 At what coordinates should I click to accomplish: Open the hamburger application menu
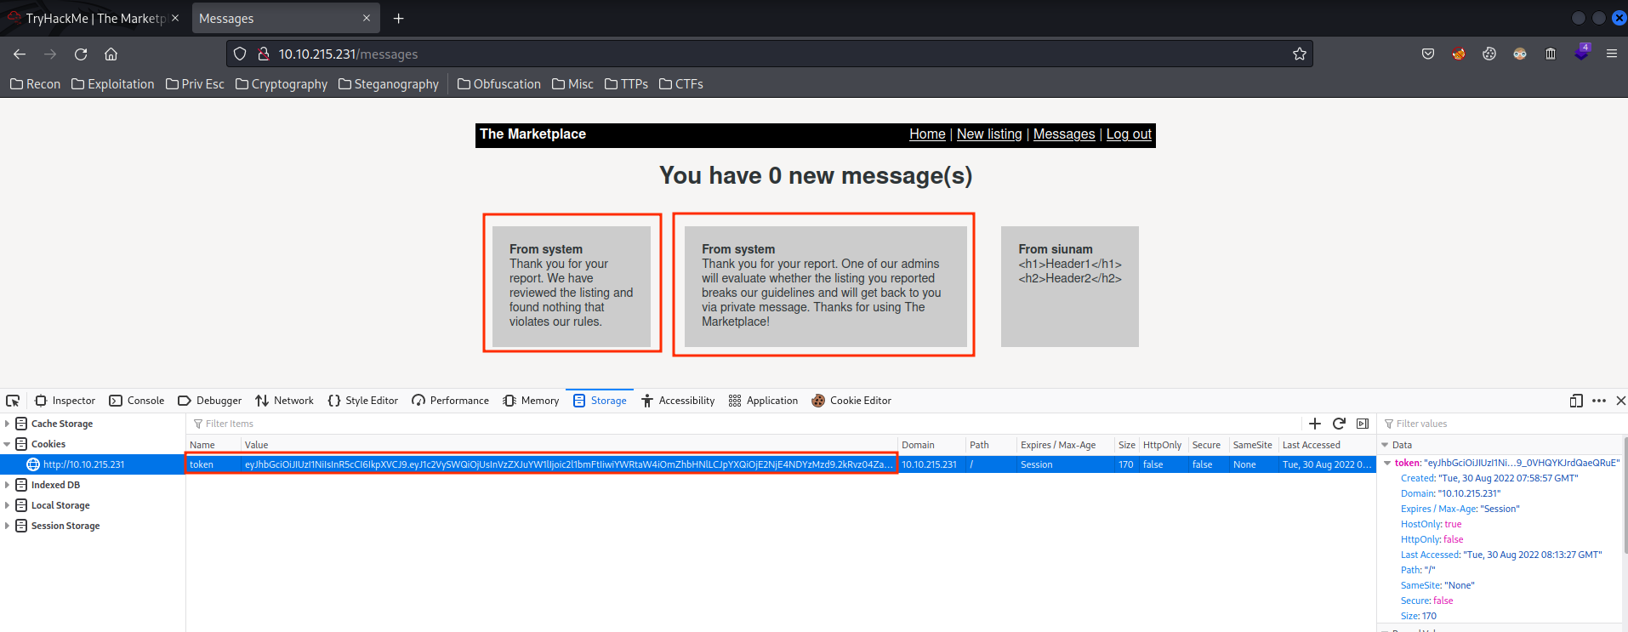click(x=1611, y=54)
